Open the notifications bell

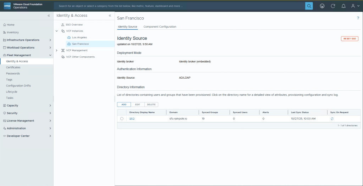(x=343, y=6)
